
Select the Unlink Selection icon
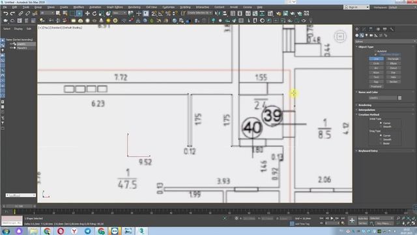[x=27, y=13]
